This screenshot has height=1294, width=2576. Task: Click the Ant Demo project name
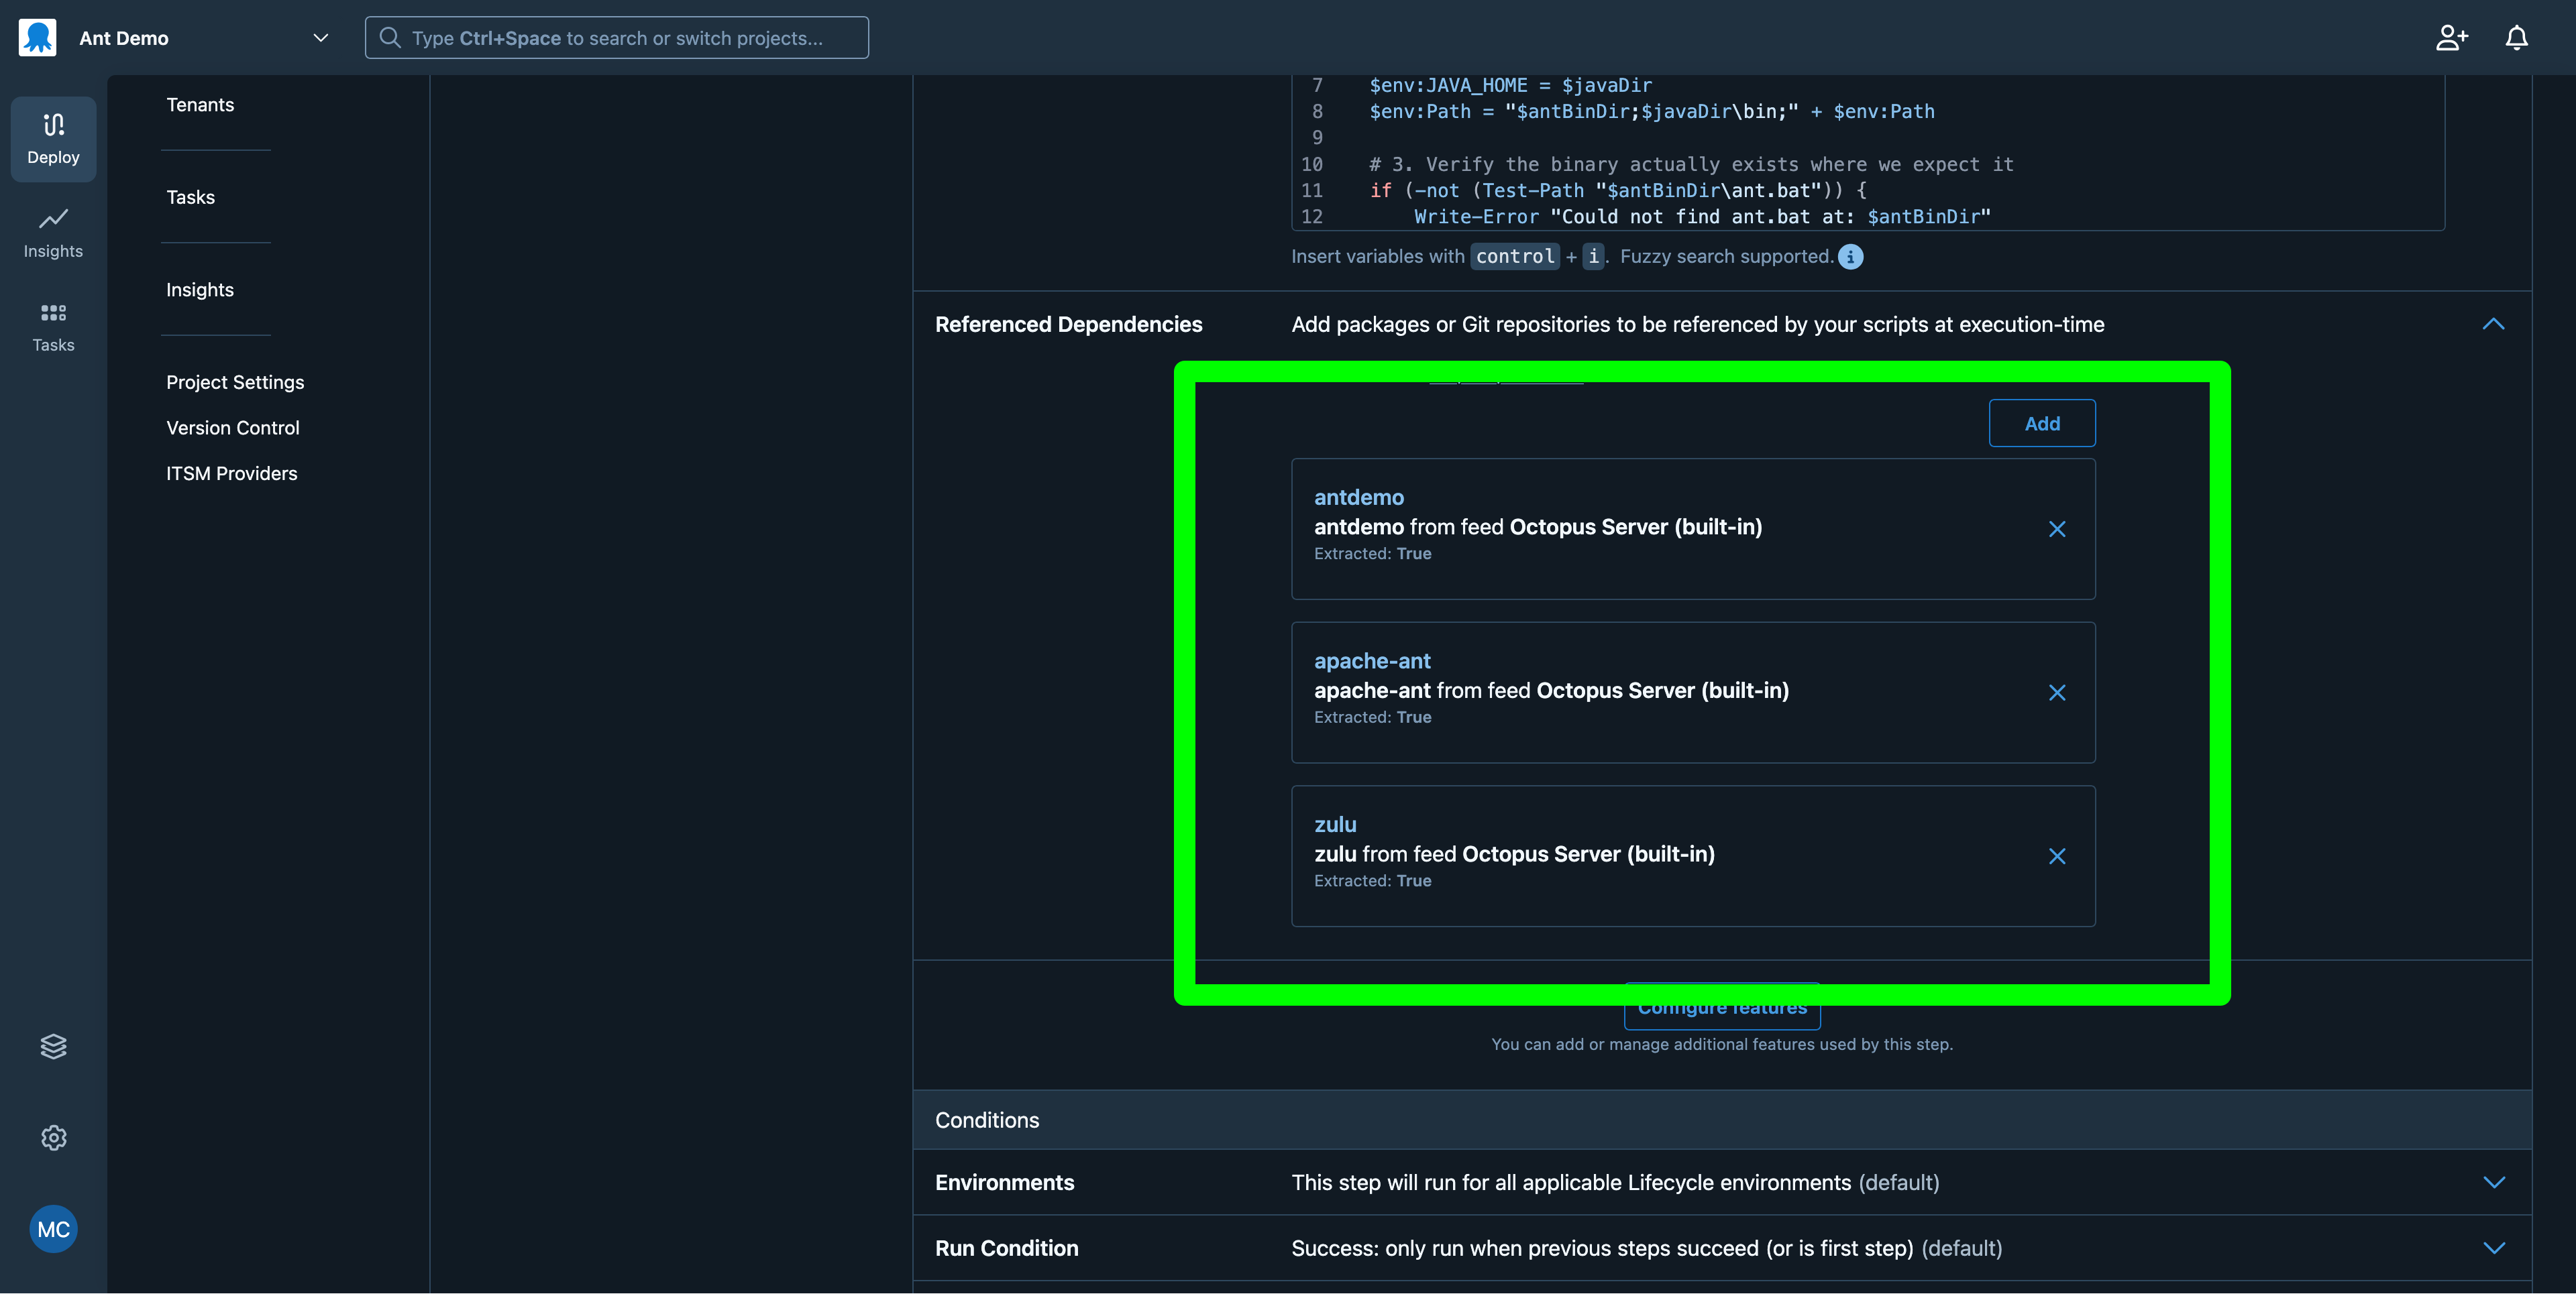[x=124, y=38]
